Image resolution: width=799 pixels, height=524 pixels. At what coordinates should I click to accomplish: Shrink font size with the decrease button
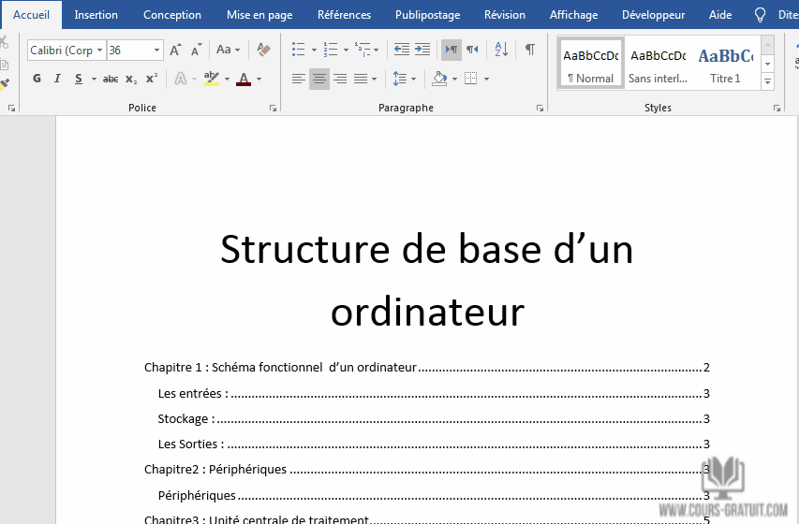(x=196, y=50)
